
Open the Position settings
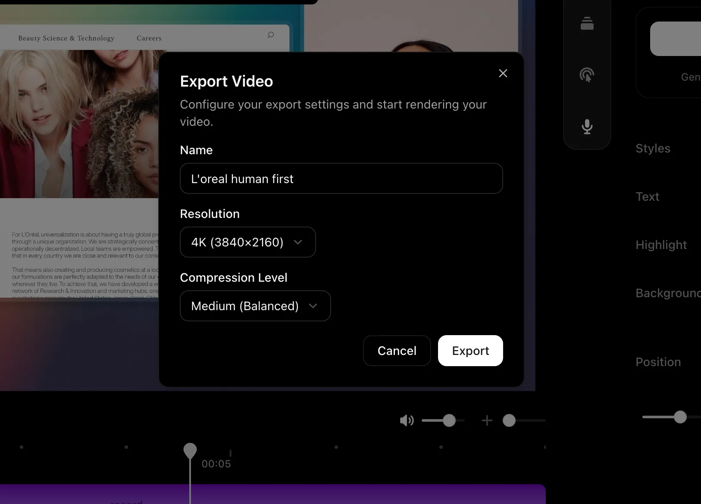[658, 362]
